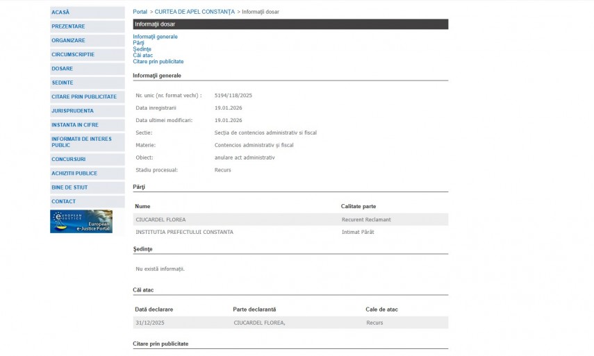Select CIRCUMSCRIPTIE in the sidebar

[x=73, y=54]
